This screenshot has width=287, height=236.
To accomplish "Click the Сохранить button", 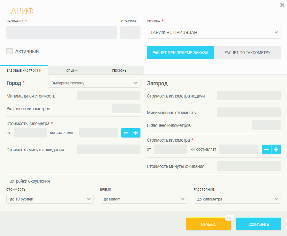I will pos(258,224).
